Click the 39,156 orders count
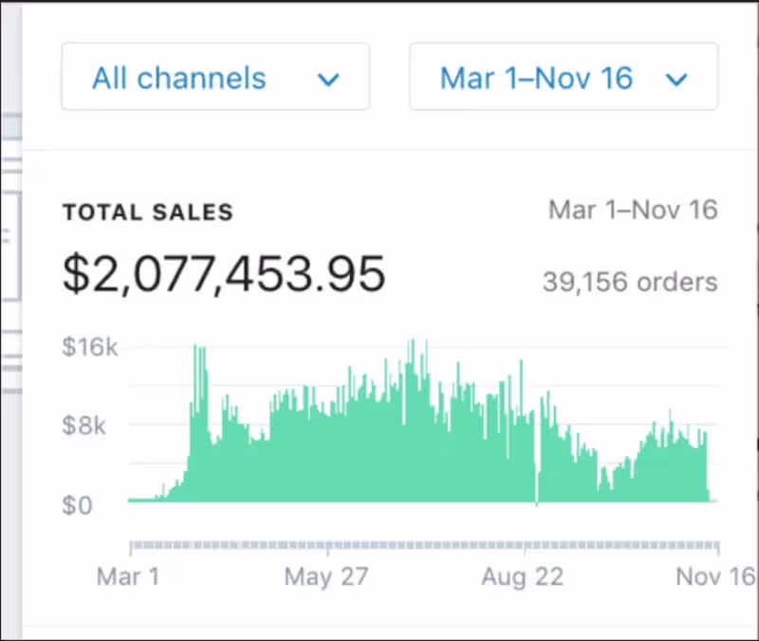This screenshot has height=641, width=759. pos(630,281)
